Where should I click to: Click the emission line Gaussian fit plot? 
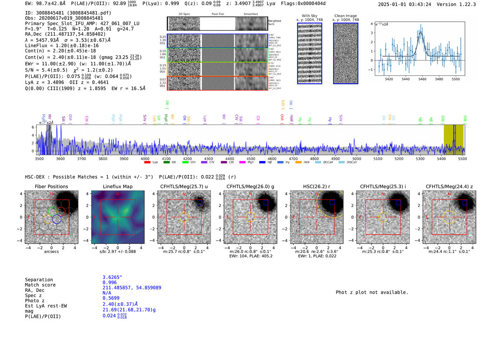420,49
